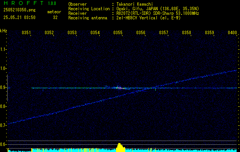The image size is (240, 152).
Task: Click the 0357 time axis label
Action: click(x=164, y=32)
